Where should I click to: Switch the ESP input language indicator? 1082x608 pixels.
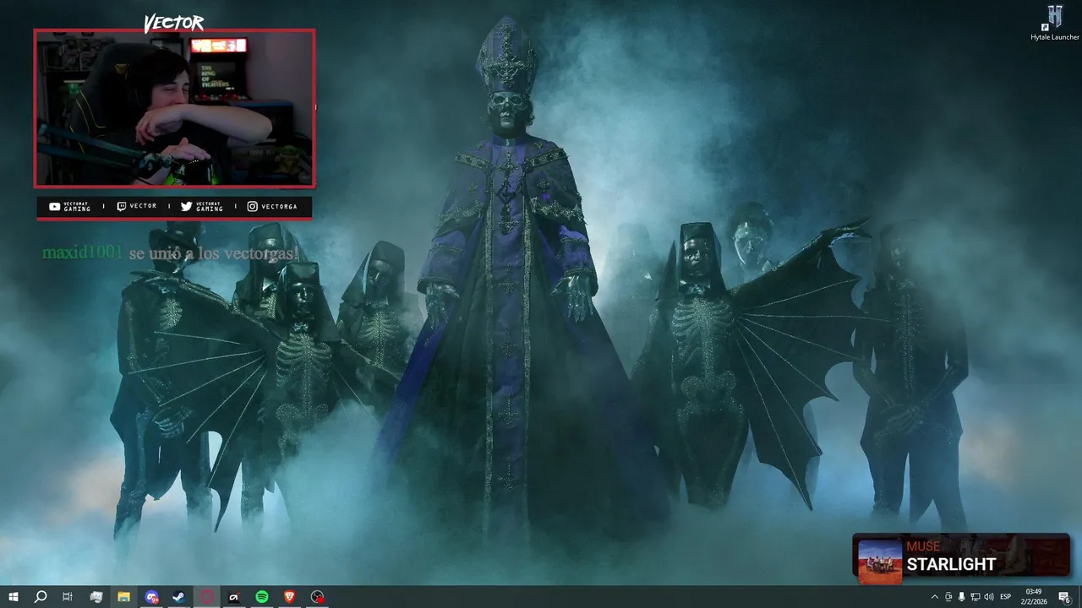[1006, 597]
